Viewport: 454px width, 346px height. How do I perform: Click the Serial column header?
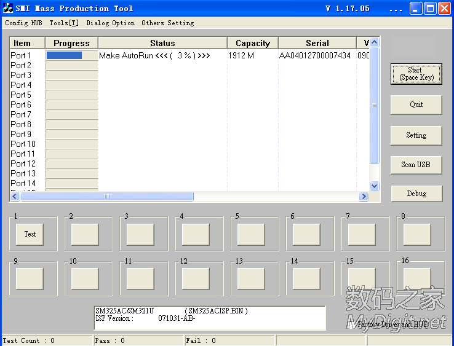tap(317, 43)
